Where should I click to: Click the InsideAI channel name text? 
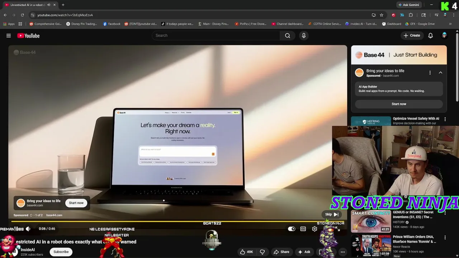click(28, 250)
